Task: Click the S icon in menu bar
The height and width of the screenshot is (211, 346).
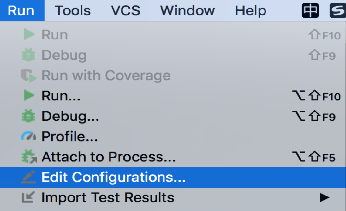Action: click(x=337, y=10)
